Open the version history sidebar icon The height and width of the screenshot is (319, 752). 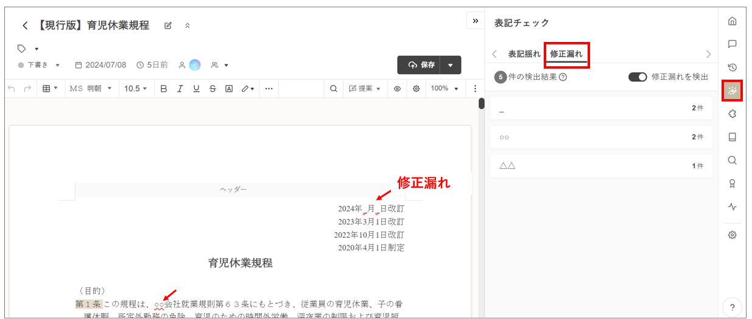732,67
